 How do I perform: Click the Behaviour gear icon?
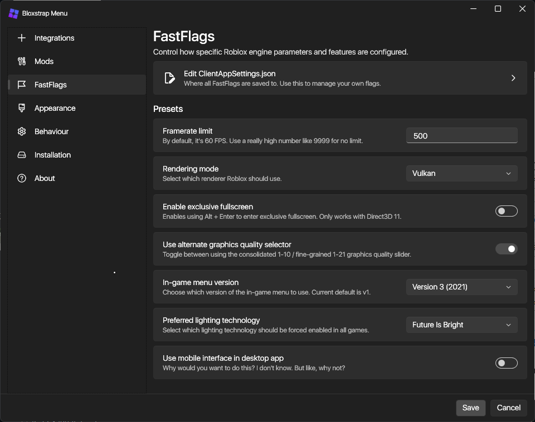pyautogui.click(x=22, y=131)
